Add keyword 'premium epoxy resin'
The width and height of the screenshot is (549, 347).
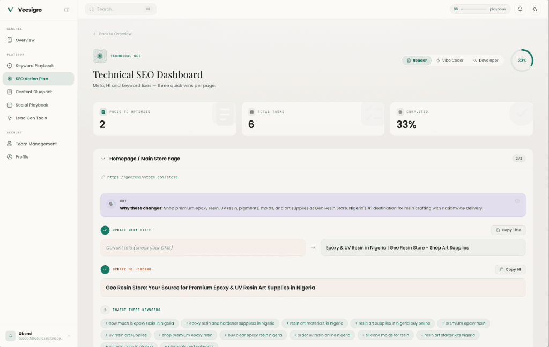(464, 323)
